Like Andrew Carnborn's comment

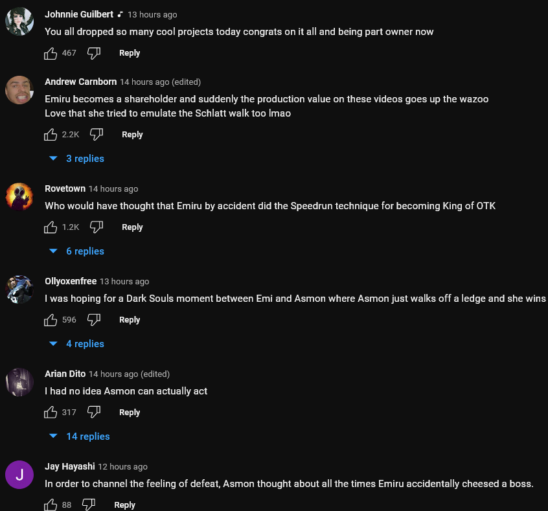pos(51,135)
